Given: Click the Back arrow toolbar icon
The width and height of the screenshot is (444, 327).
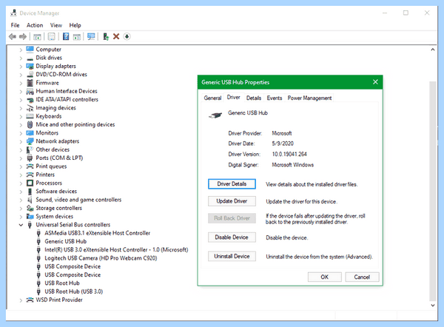Looking at the screenshot, I should [13, 36].
